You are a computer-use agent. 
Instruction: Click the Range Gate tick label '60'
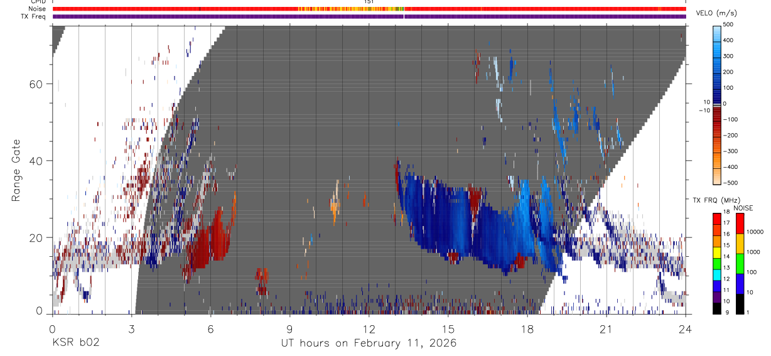[x=36, y=84]
